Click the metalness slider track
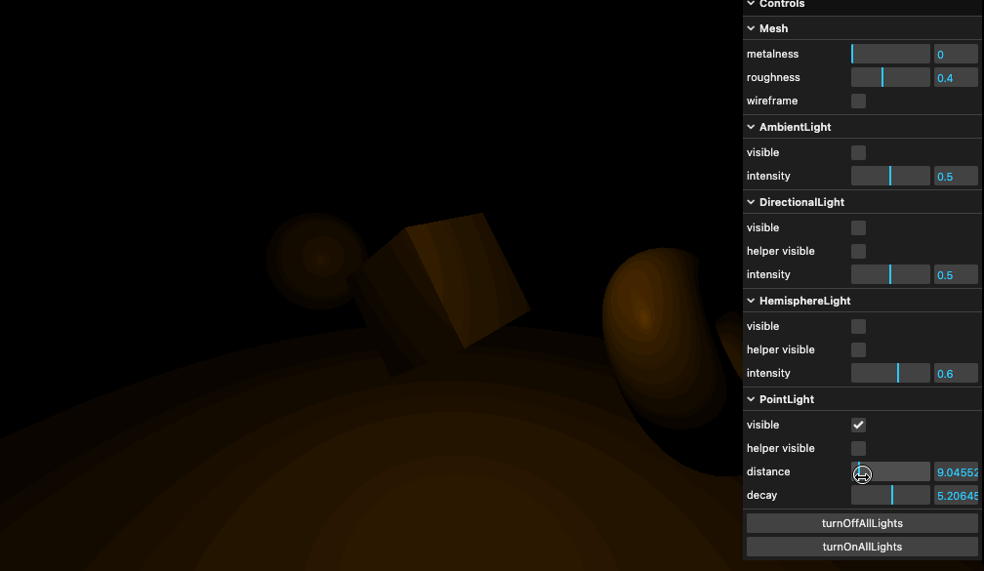984x571 pixels. [x=889, y=54]
